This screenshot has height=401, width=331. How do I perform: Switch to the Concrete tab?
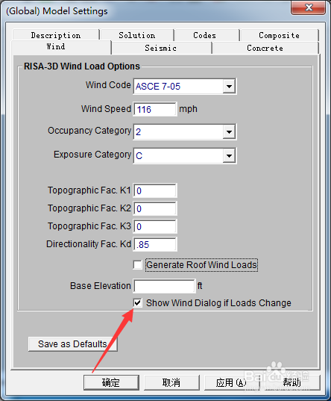pyautogui.click(x=265, y=48)
